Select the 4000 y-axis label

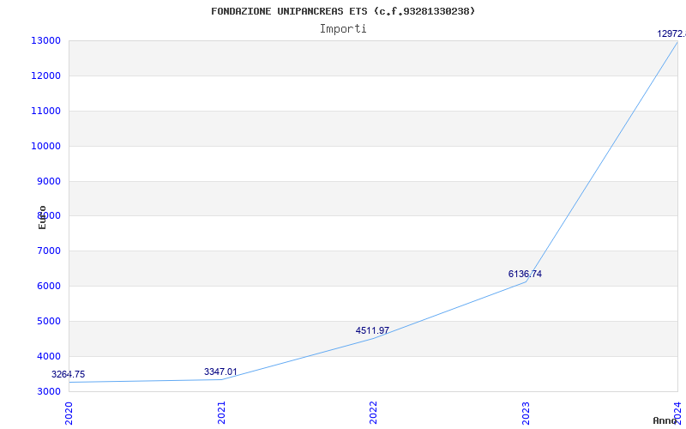tap(48, 356)
